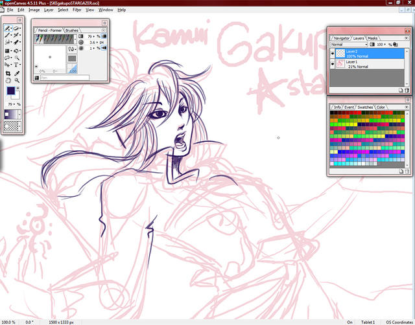Switch to the Masks tab

coord(372,38)
